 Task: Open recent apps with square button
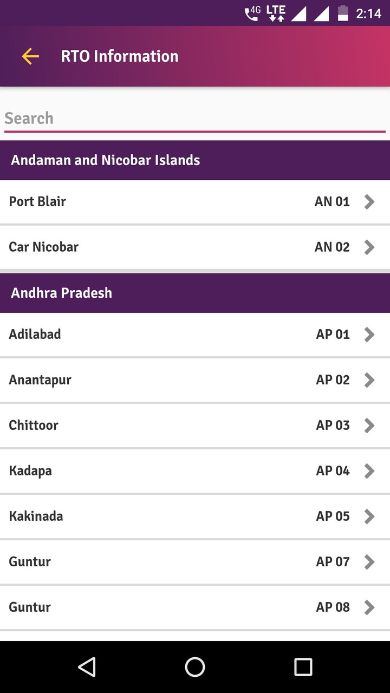click(303, 667)
